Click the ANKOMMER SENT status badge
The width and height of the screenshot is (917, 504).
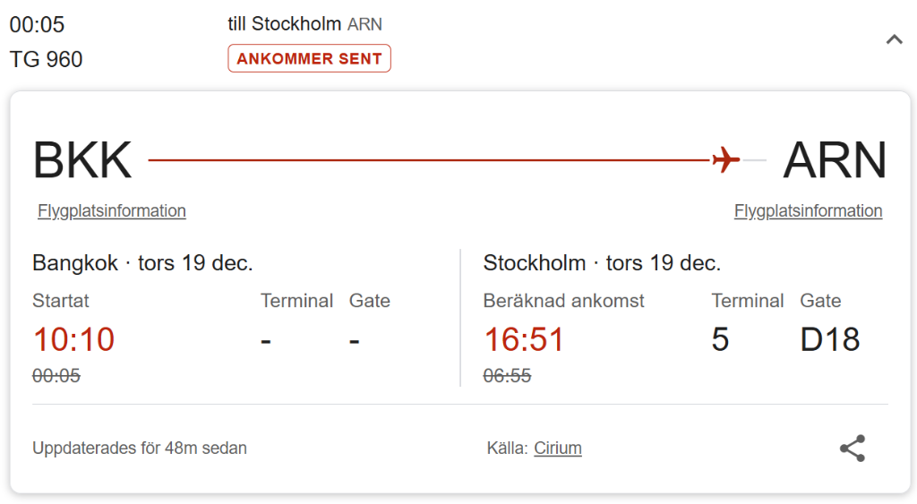[309, 58]
